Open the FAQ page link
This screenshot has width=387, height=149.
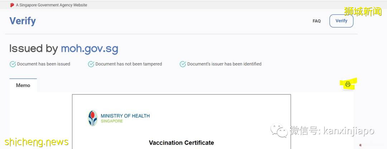(316, 21)
